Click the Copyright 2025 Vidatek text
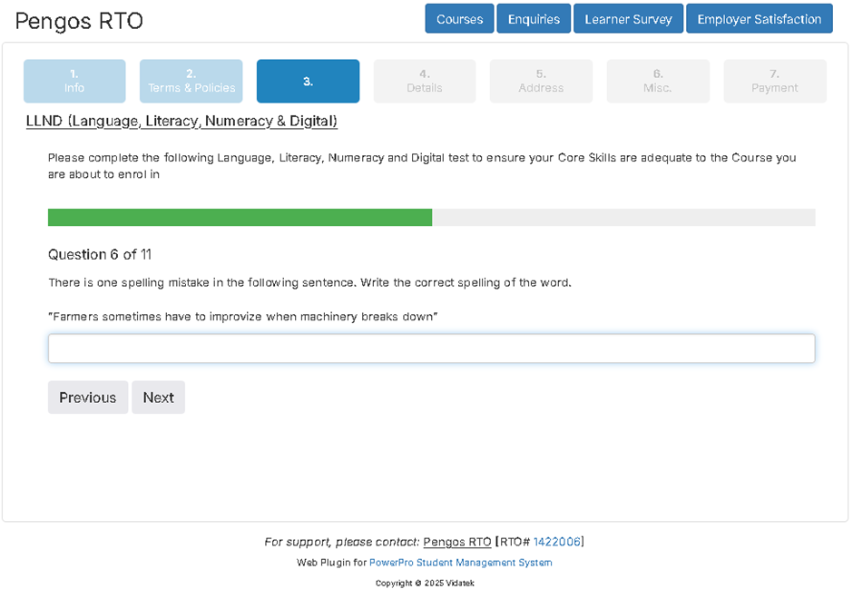 pyautogui.click(x=425, y=584)
